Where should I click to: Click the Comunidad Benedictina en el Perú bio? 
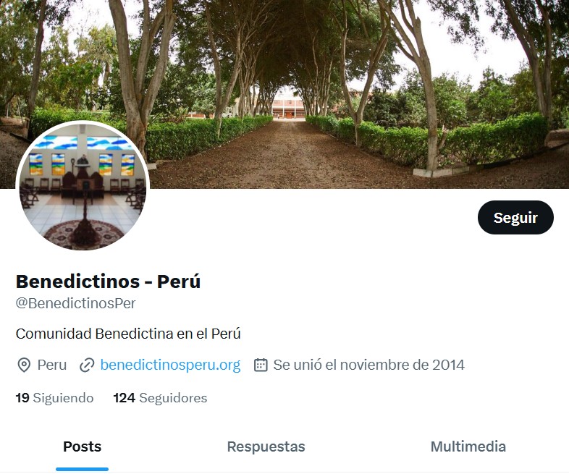coord(128,334)
